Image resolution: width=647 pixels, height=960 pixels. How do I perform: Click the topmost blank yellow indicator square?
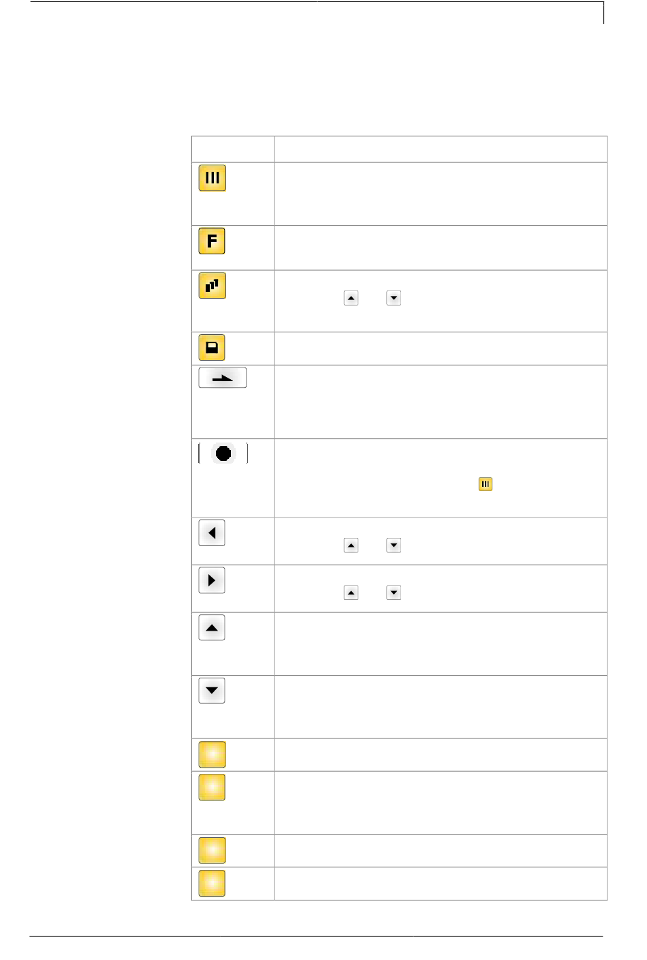pyautogui.click(x=212, y=755)
